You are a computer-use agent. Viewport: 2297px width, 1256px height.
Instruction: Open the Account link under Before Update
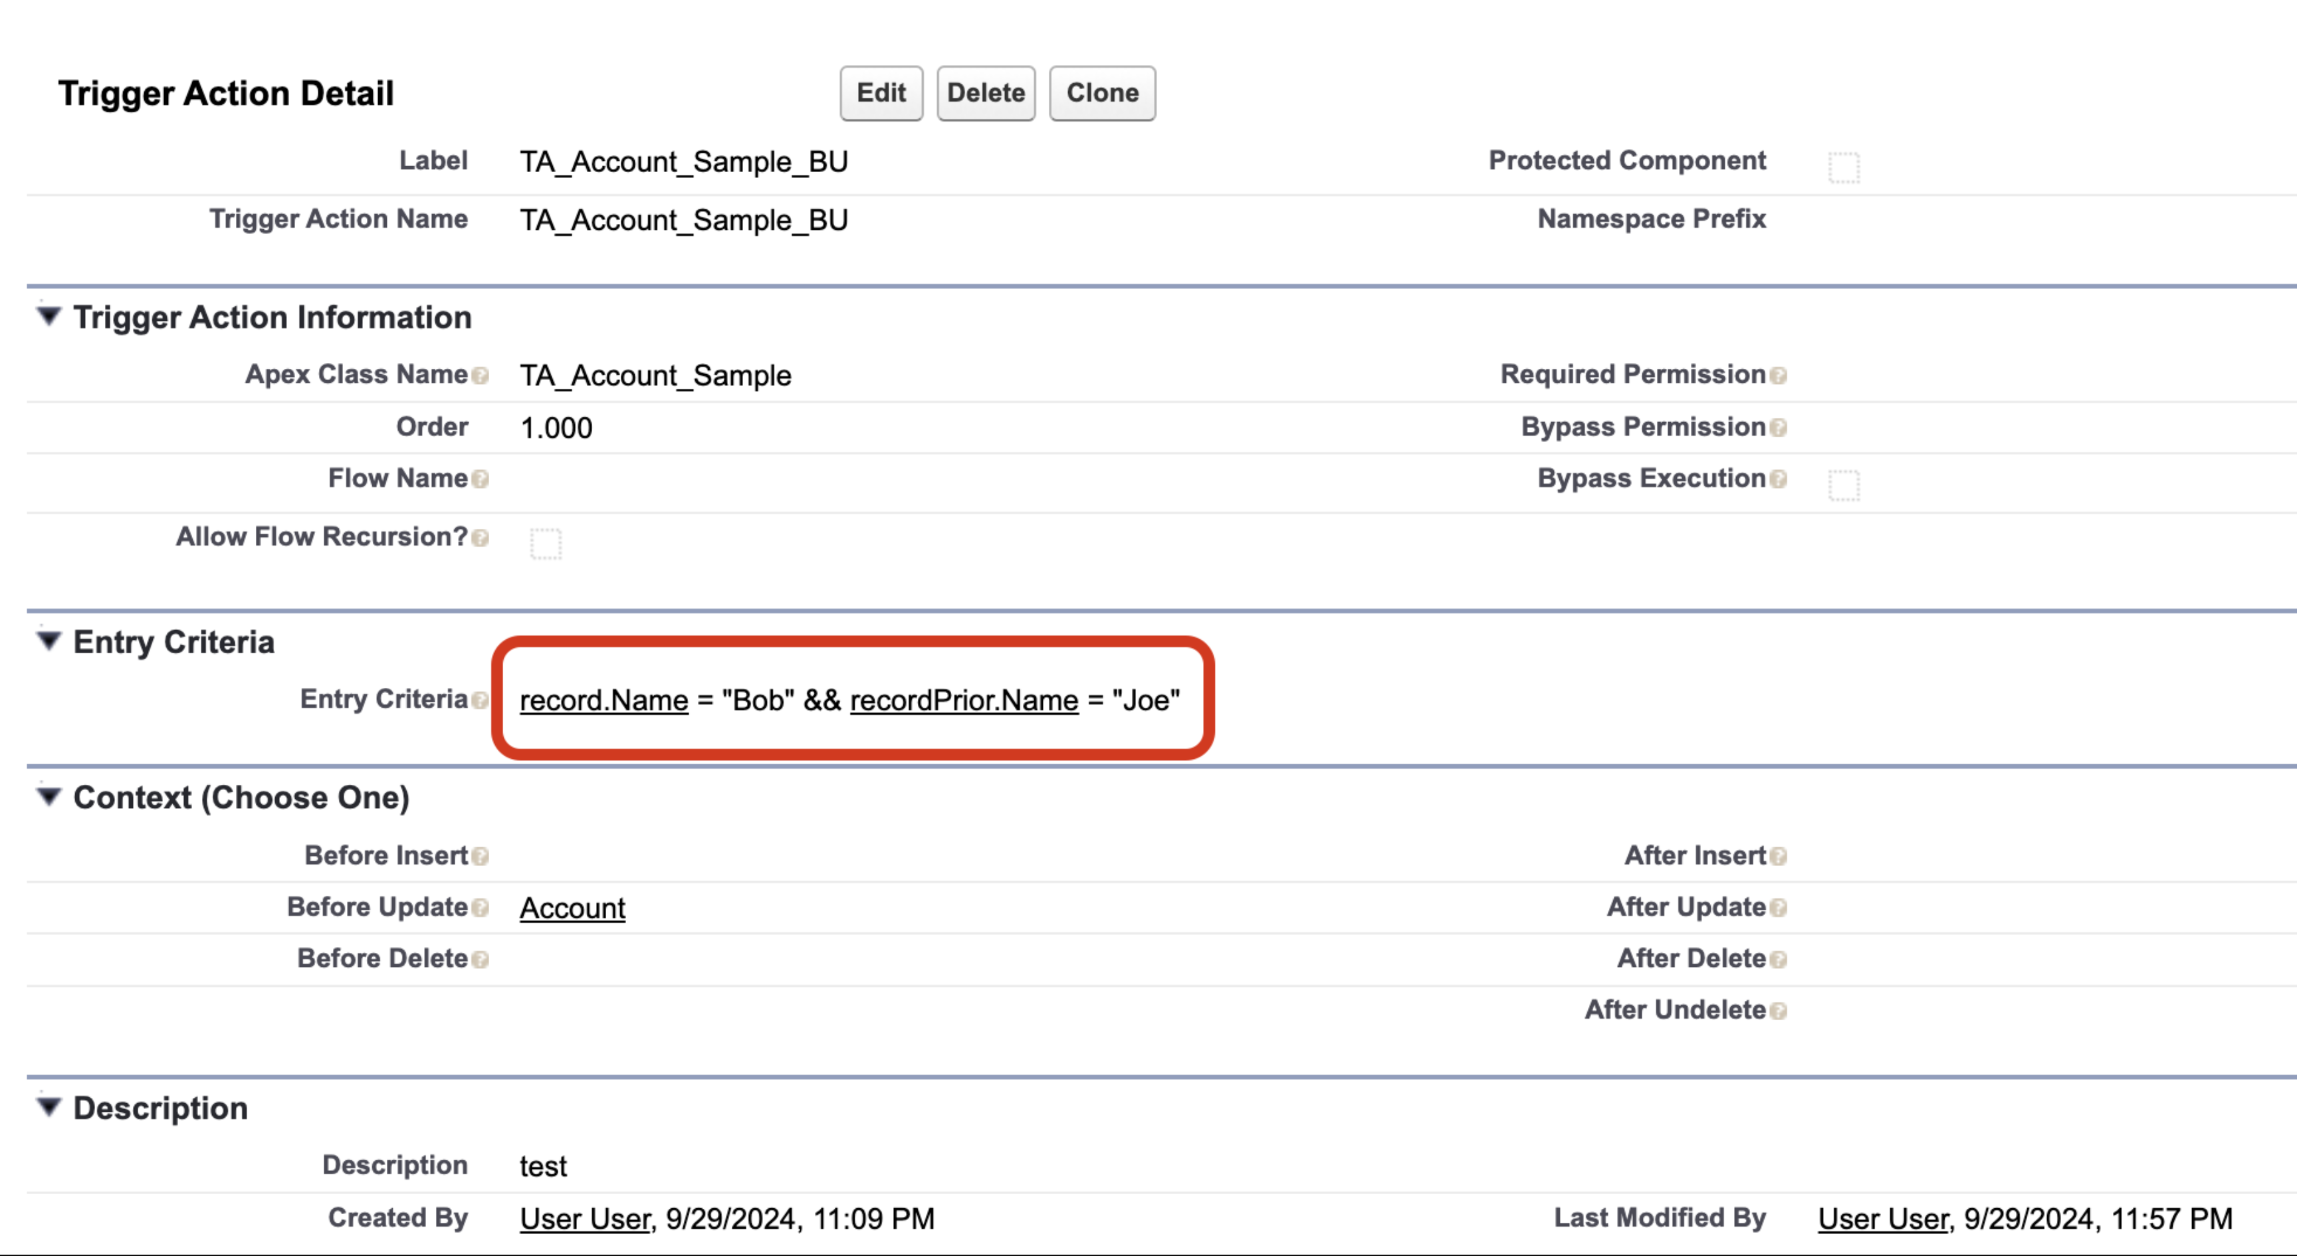572,908
